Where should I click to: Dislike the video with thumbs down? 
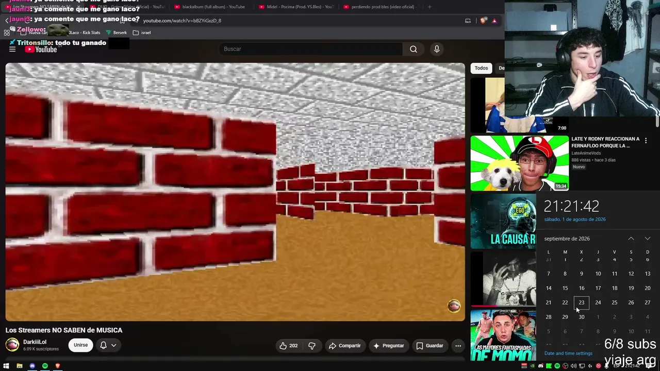[312, 346]
